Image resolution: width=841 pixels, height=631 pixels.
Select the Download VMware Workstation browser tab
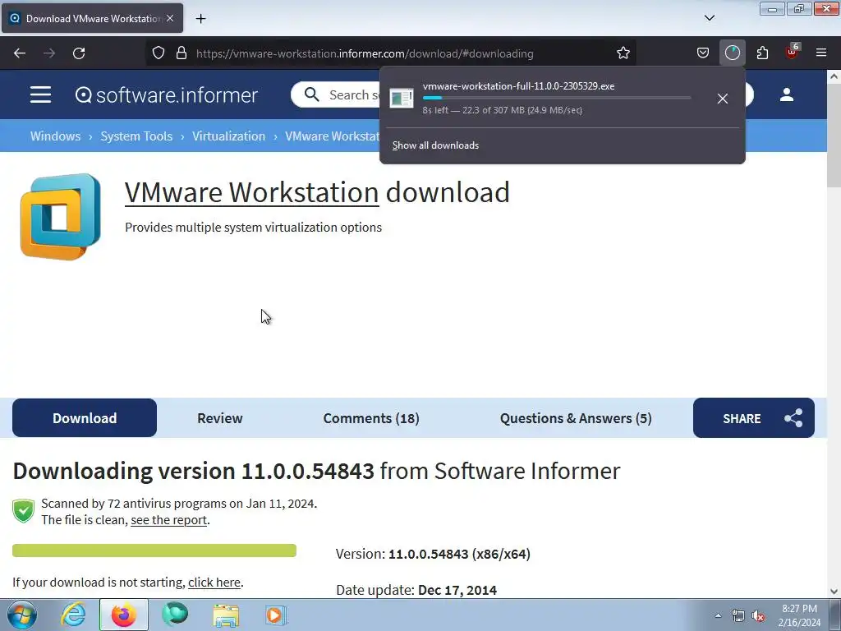tap(92, 18)
